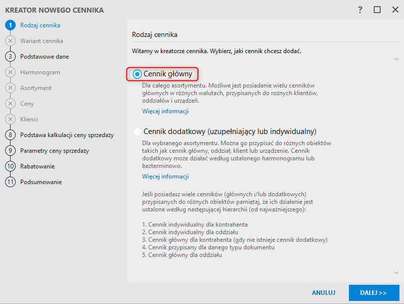Click the step 10 number icon
Screen dimensions: 404x304
(10, 166)
